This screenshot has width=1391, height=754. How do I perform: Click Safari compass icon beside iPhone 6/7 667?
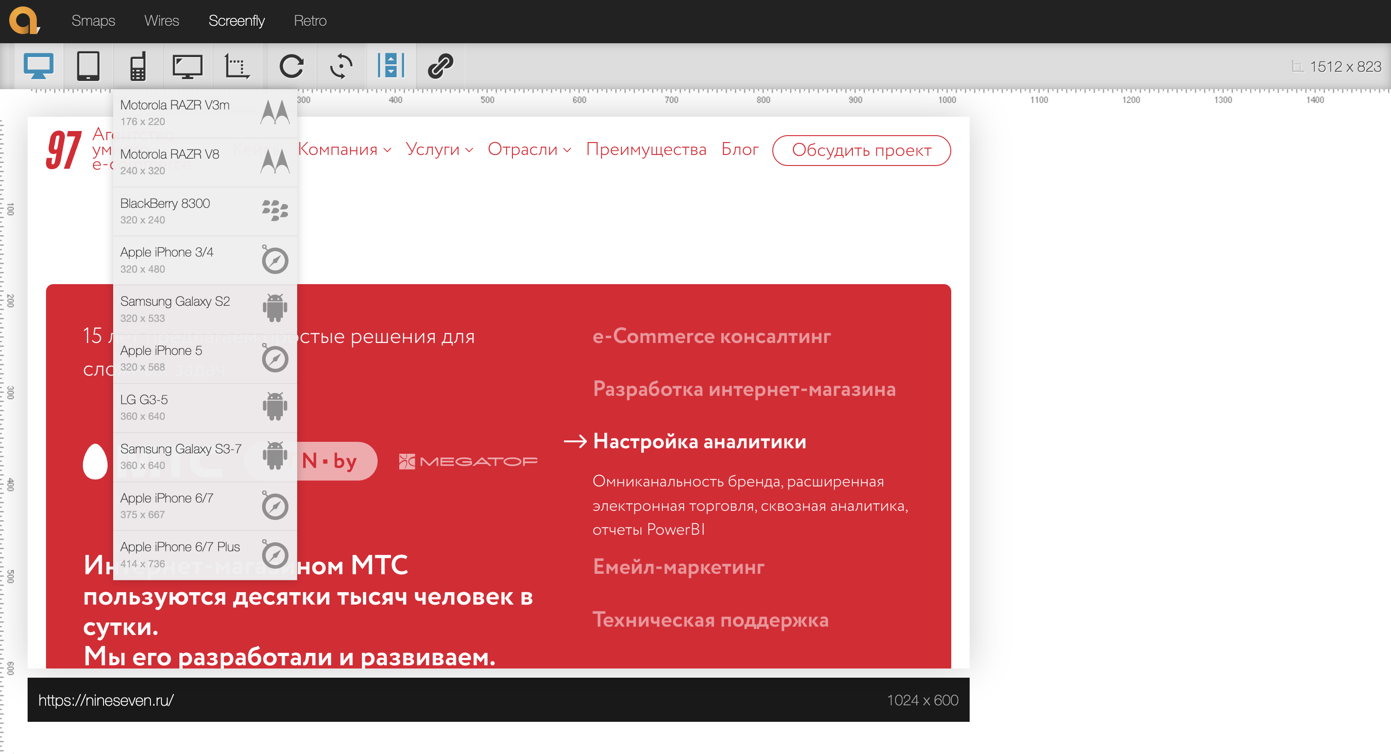275,506
